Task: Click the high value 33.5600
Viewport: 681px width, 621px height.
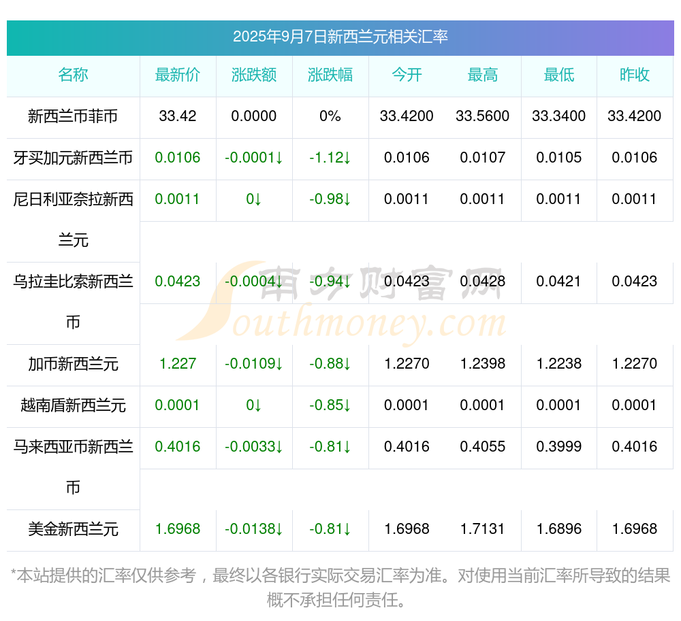Action: [x=483, y=116]
